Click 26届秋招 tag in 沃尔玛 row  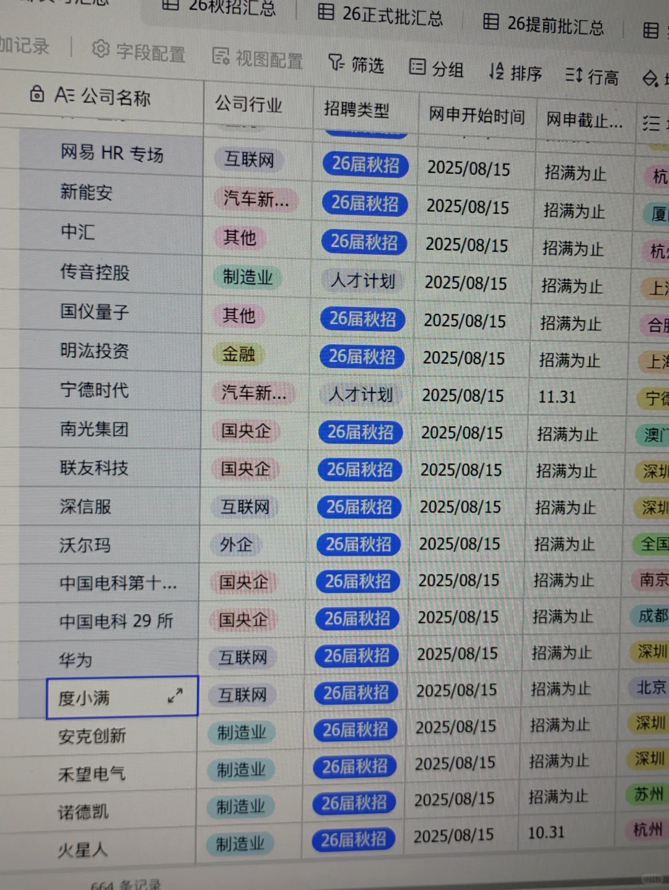359,545
